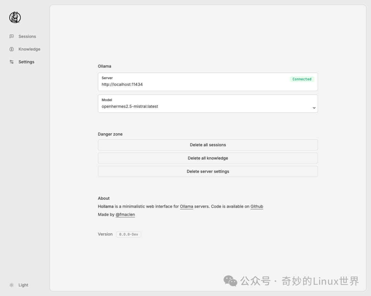Screen dimensions: 371x296
Task: Open the Sessions page
Action: tap(27, 36)
